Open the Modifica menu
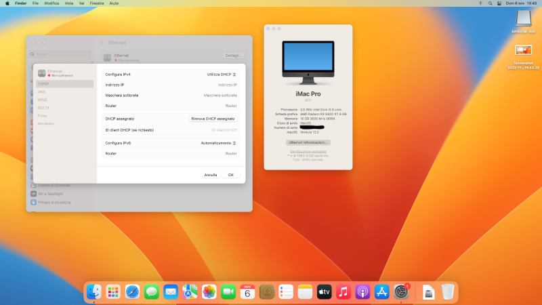 51,3
